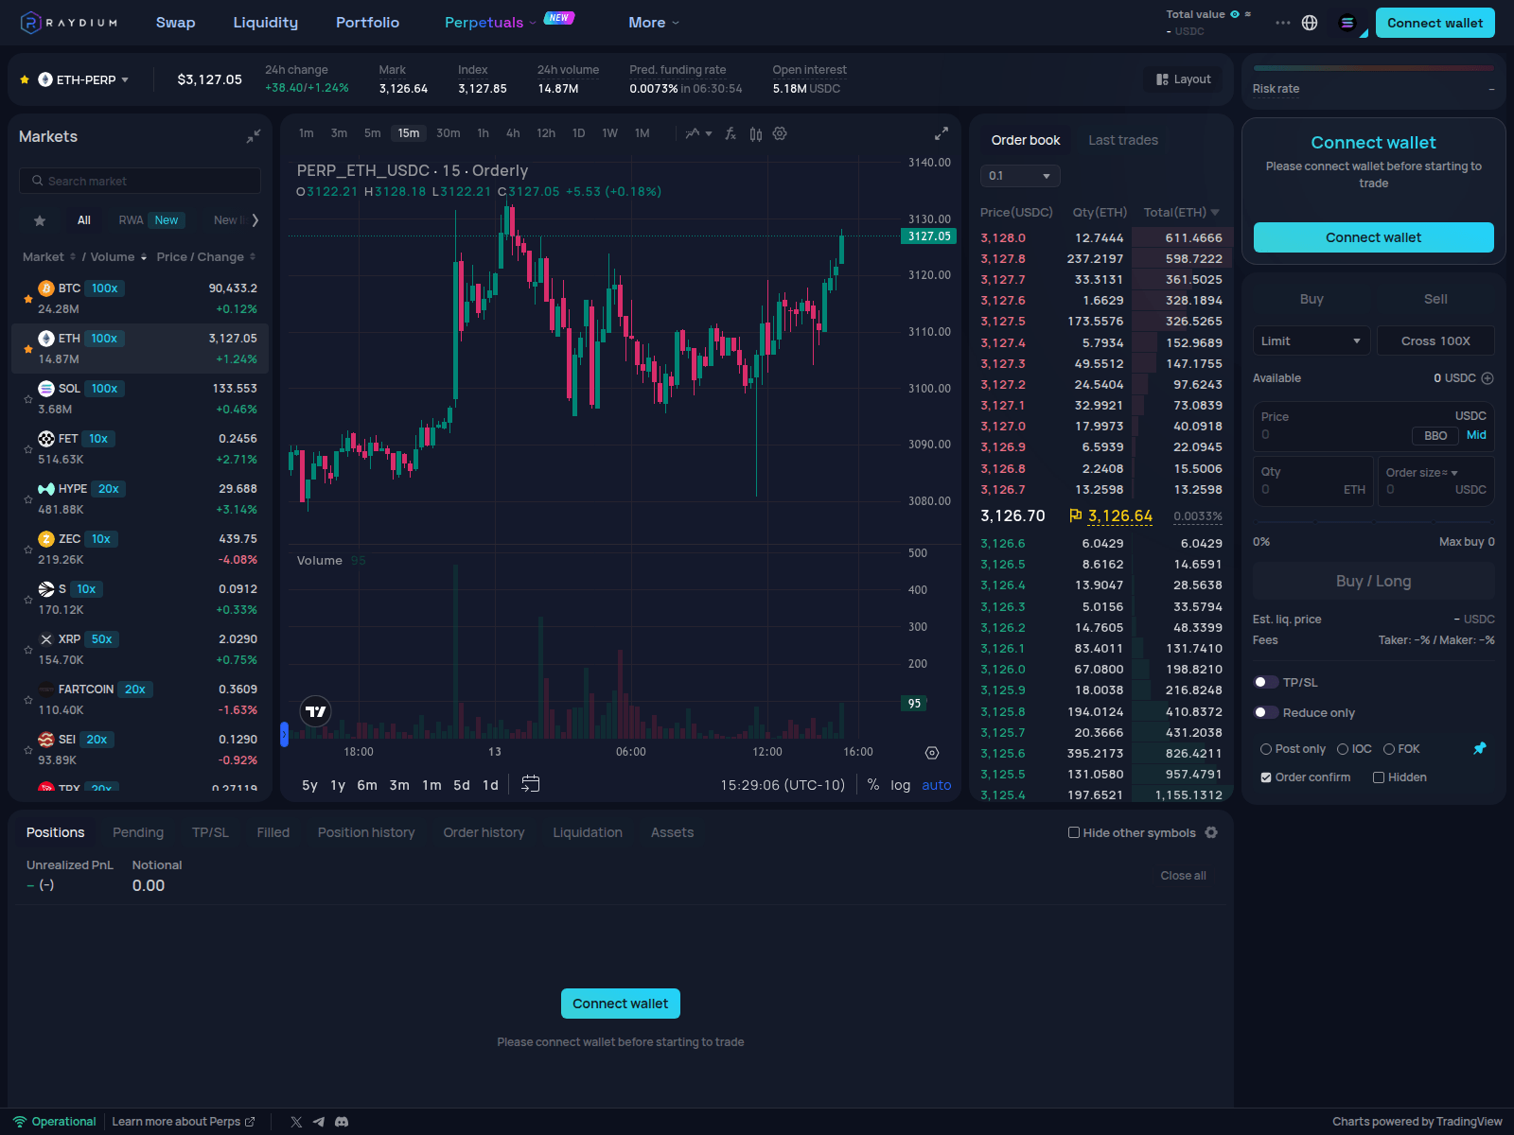Screen dimensions: 1514x1135
Task: Go to the Swap page
Action: [x=176, y=23]
